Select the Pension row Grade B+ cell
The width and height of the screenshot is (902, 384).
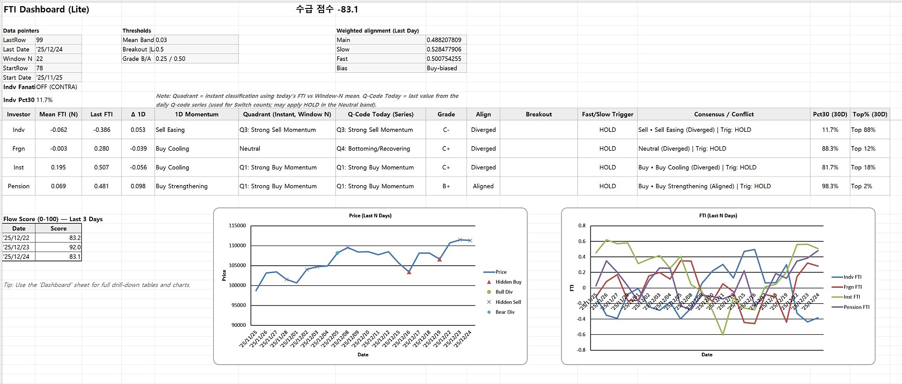[446, 186]
